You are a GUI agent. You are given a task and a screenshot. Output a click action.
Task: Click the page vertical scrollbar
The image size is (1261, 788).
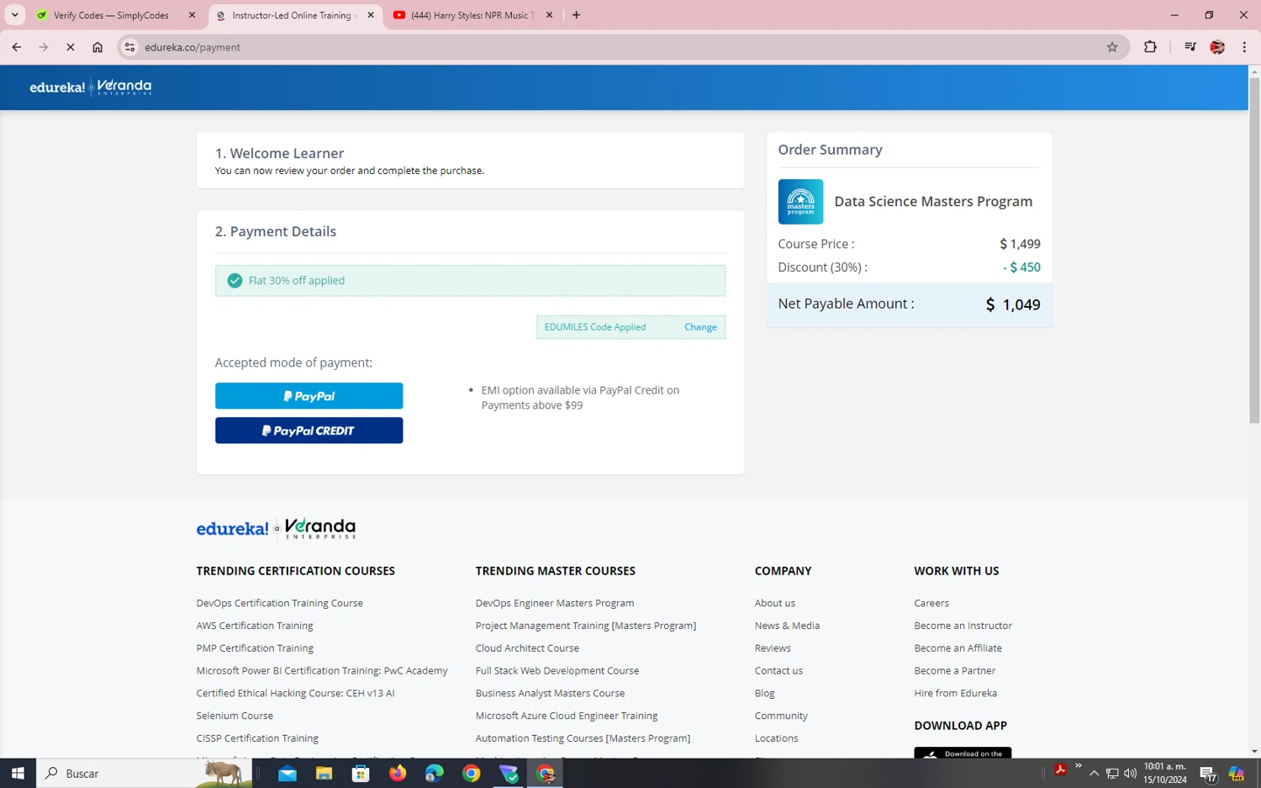coord(1254,252)
